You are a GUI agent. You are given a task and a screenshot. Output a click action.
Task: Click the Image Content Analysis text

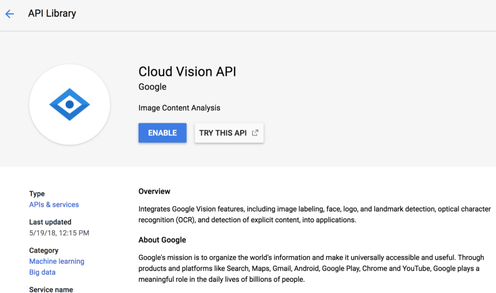pos(179,108)
